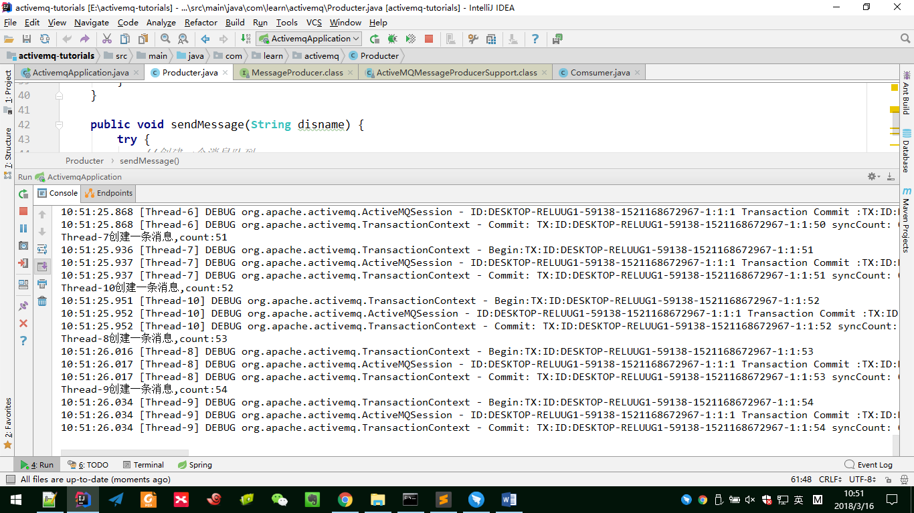Navigate back with the blue arrow
Screen dimensions: 914x513
click(205, 39)
